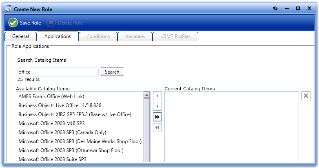Click the remove all items double-left-arrow button

[x=157, y=128]
